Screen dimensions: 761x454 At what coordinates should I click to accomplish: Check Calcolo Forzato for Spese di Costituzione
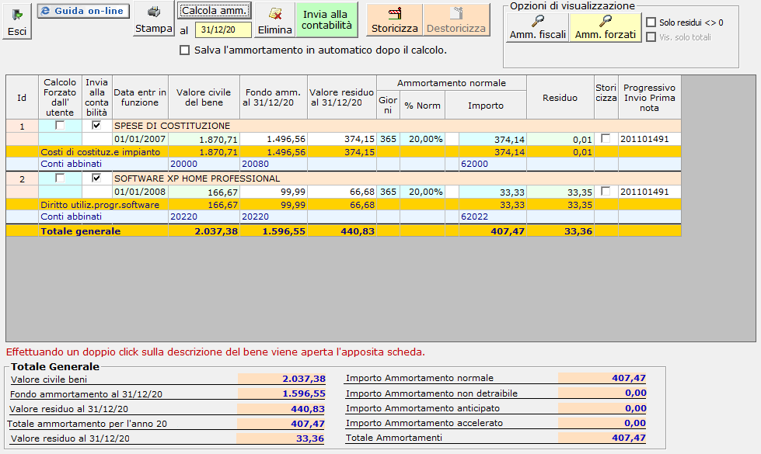[60, 126]
